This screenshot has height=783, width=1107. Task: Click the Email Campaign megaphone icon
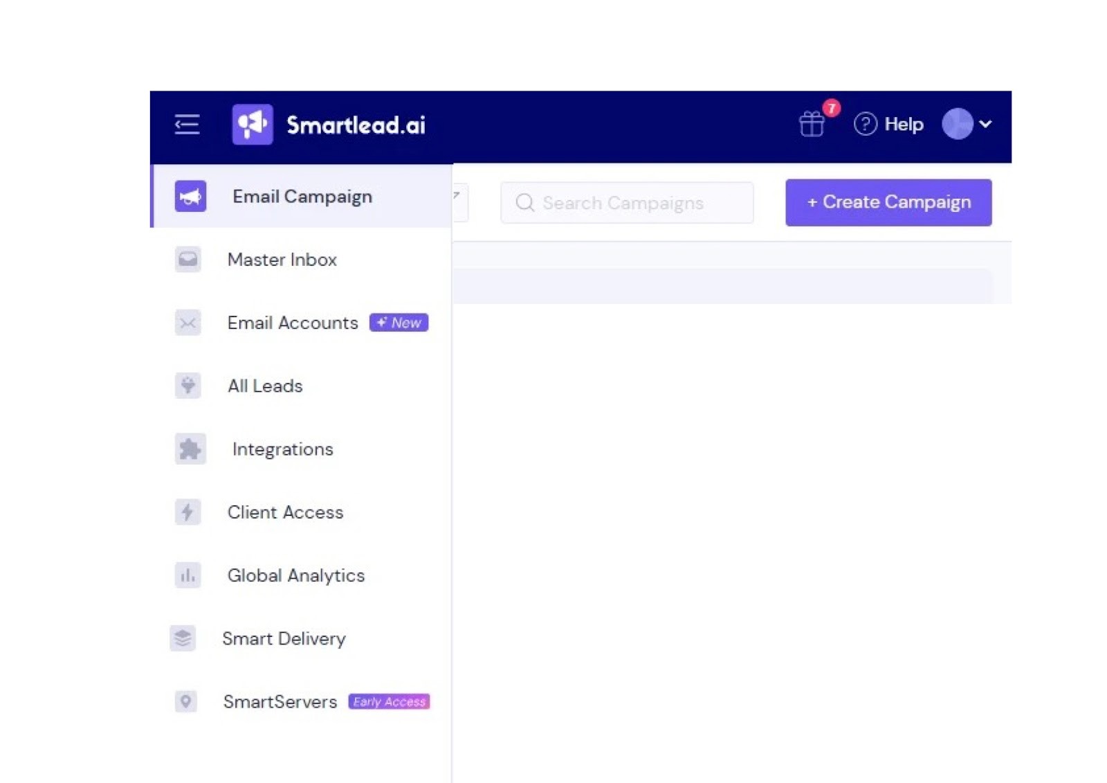click(x=190, y=197)
